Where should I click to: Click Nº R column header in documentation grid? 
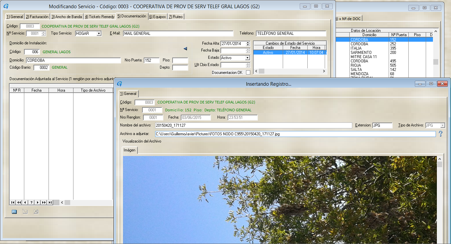click(17, 90)
